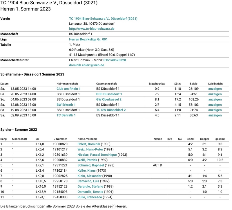Open Club am Rhein 1 team page

click(68, 89)
